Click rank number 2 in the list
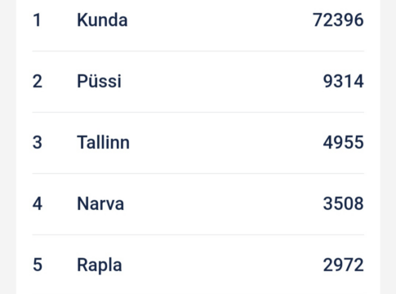396x294 pixels. tap(38, 81)
